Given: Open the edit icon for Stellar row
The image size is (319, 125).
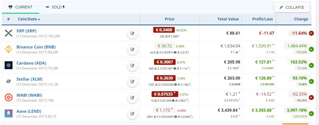Looking at the screenshot, I should 133,82.
